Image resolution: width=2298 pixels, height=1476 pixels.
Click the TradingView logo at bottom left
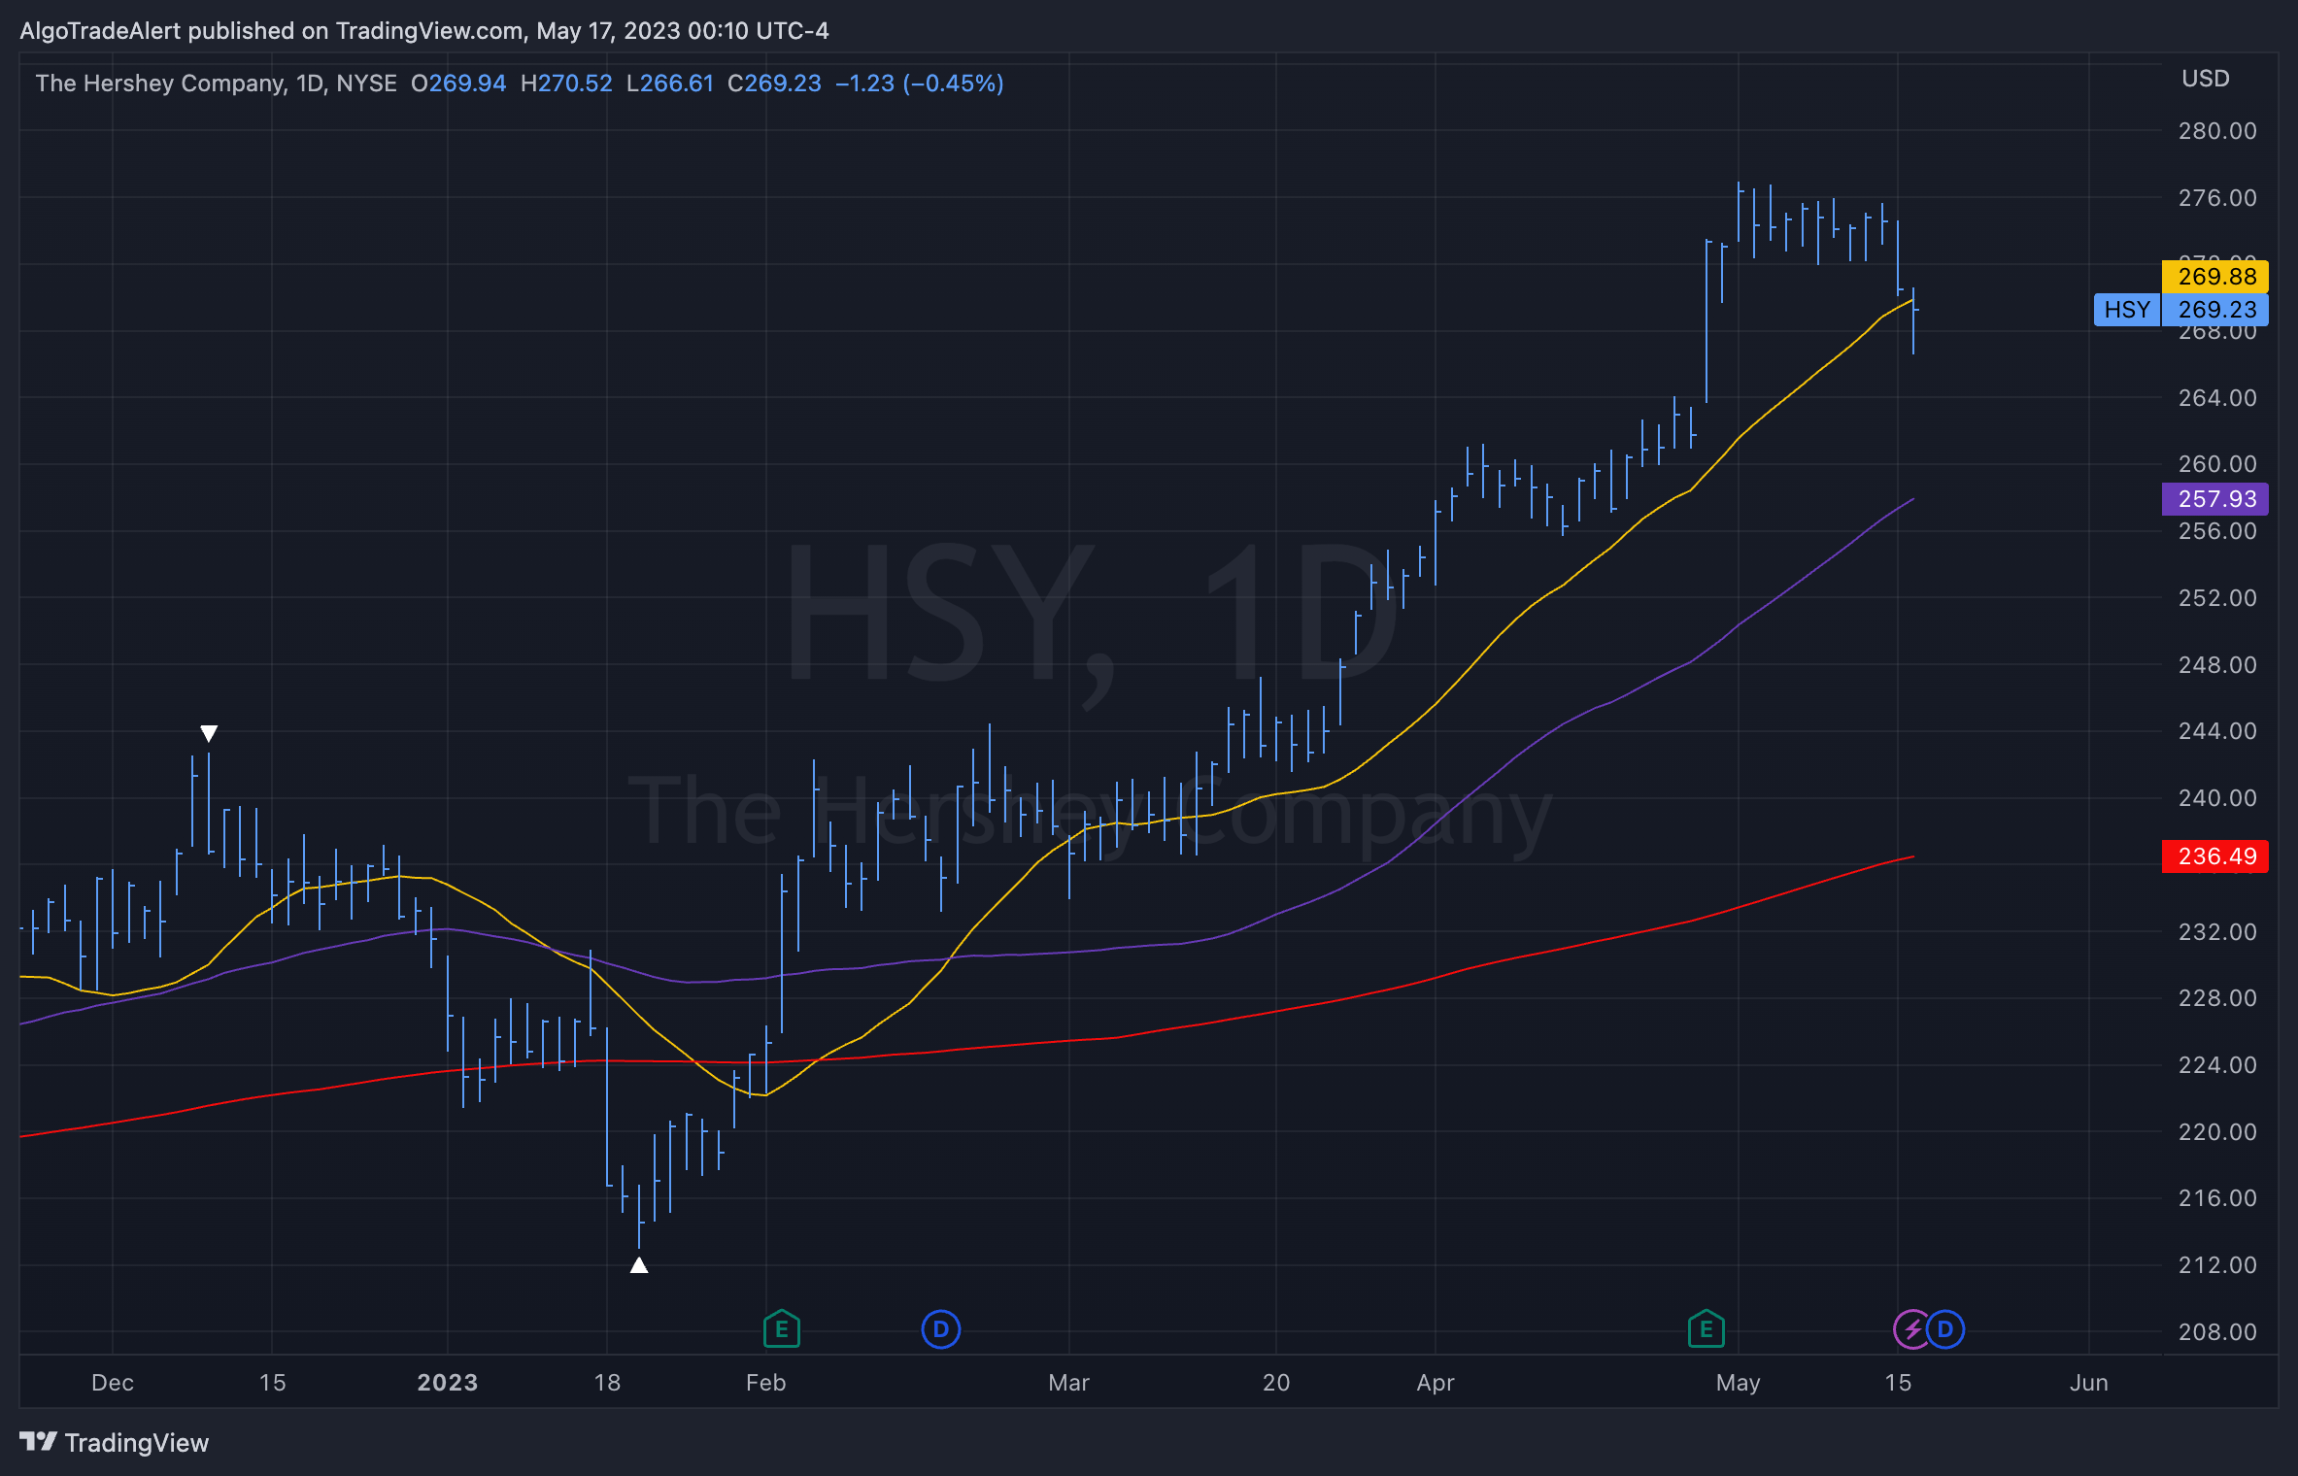[x=39, y=1442]
